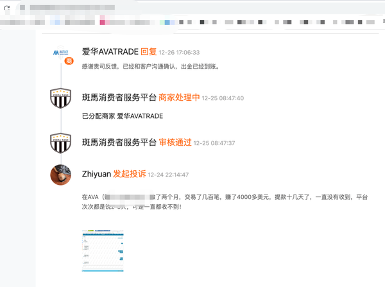Click the 审核通过 status label

click(x=175, y=143)
